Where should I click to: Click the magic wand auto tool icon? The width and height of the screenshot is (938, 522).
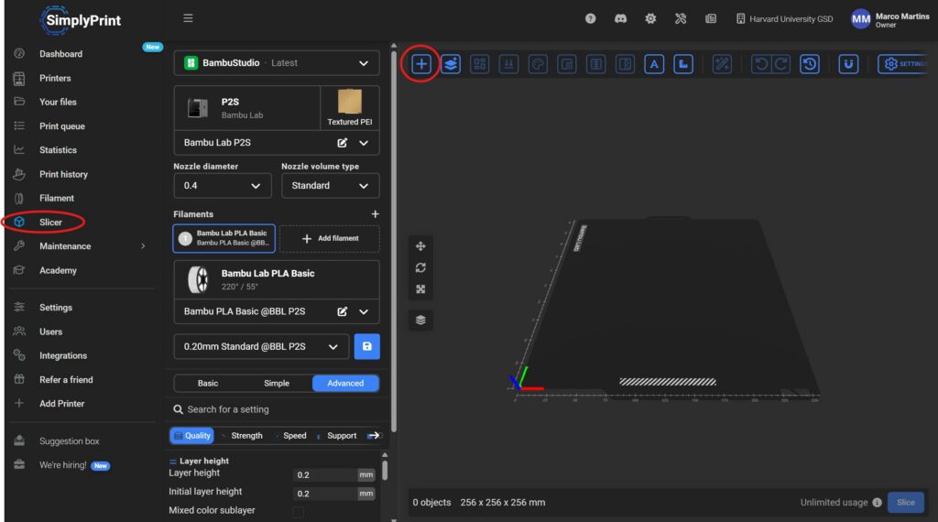pos(722,64)
